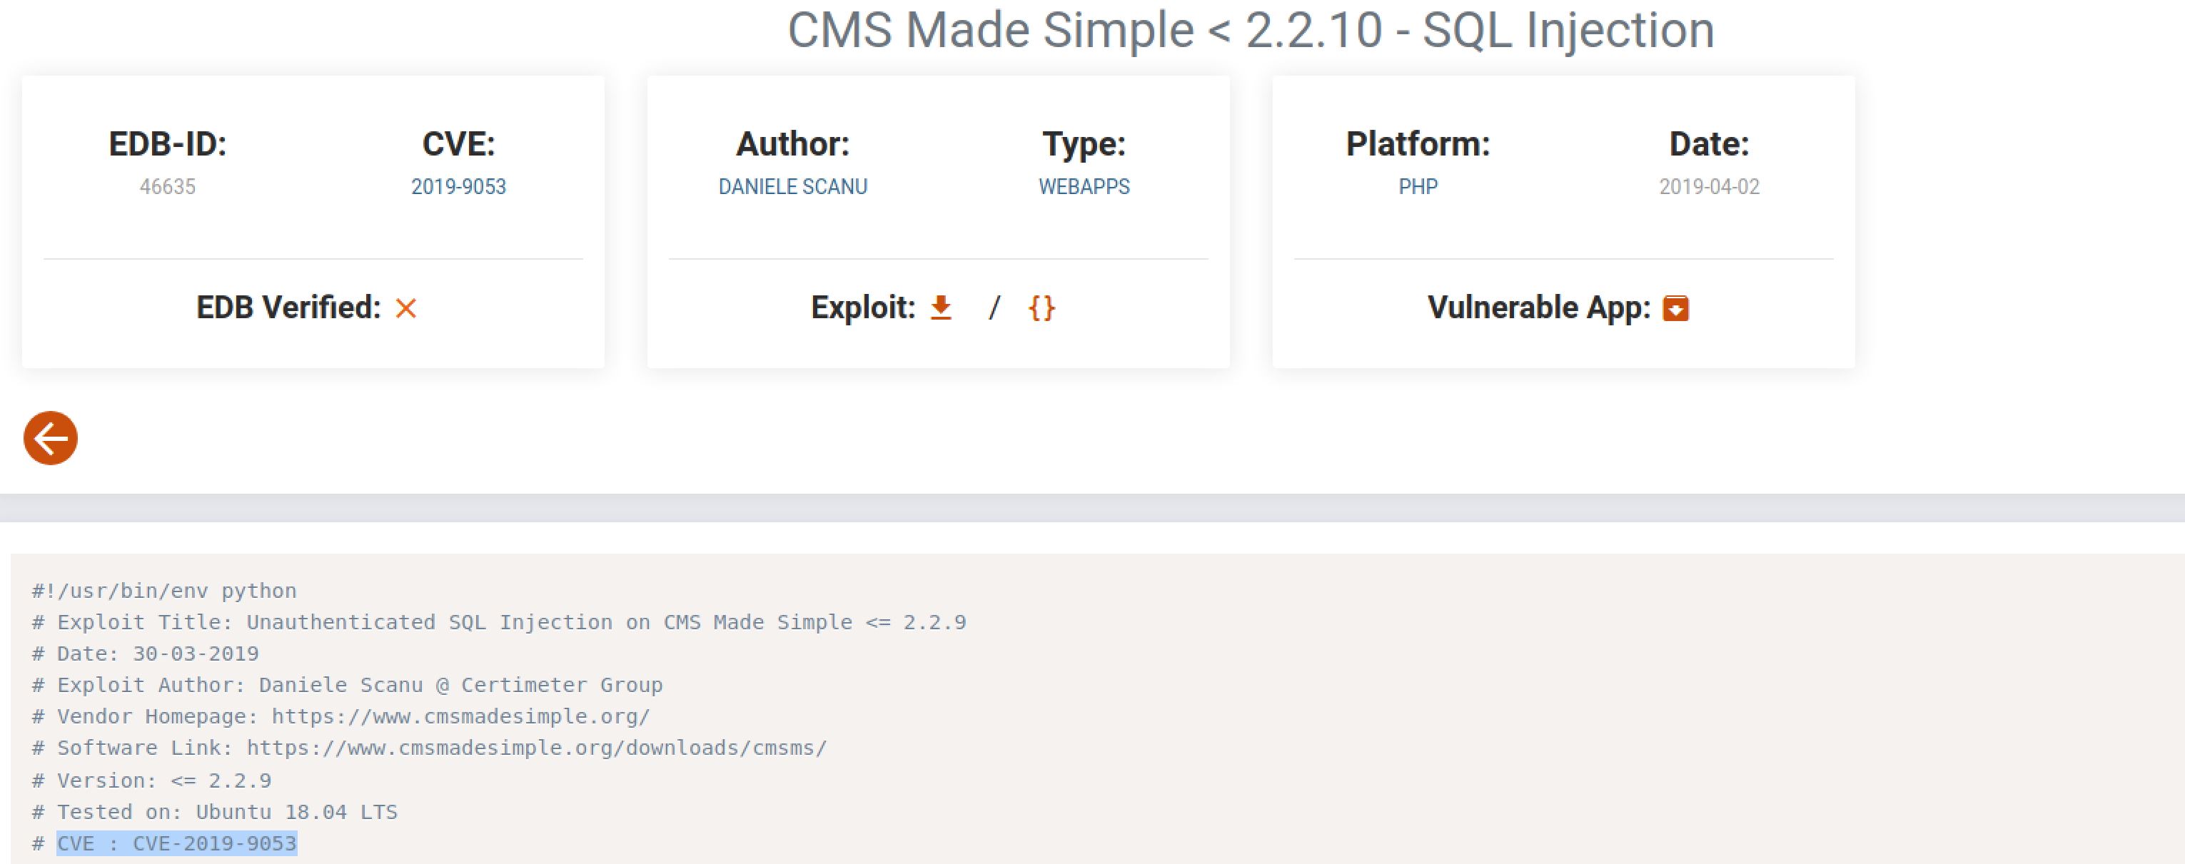Open author DANIELE SCANU profile
The height and width of the screenshot is (864, 2185).
[x=792, y=186]
